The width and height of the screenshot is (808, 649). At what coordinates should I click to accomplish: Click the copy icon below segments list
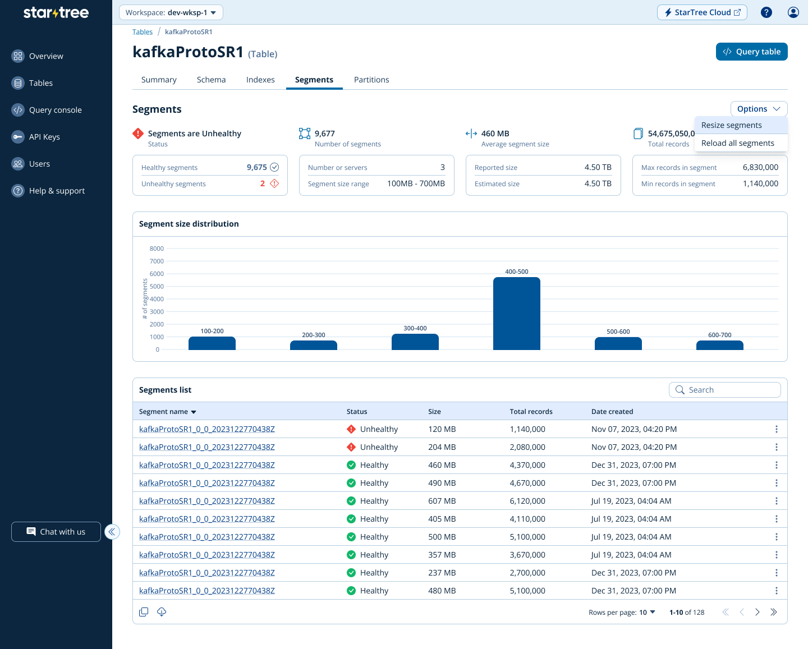[x=144, y=612]
